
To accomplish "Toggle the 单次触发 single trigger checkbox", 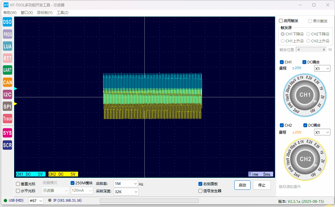I will point(310,21).
